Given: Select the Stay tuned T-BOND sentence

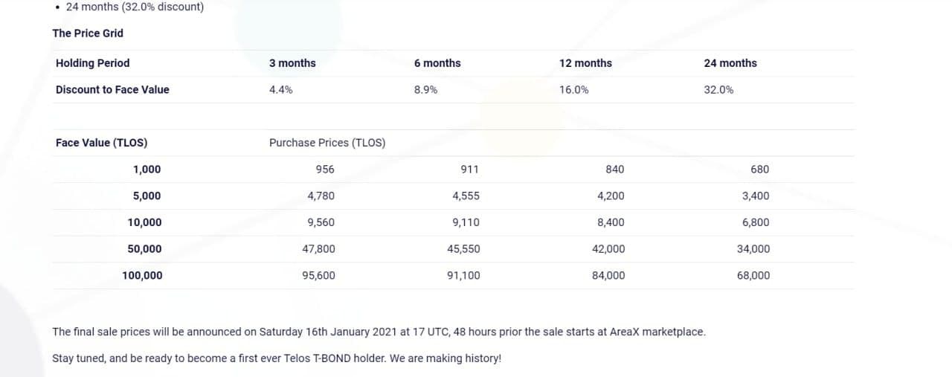Looking at the screenshot, I should [277, 358].
